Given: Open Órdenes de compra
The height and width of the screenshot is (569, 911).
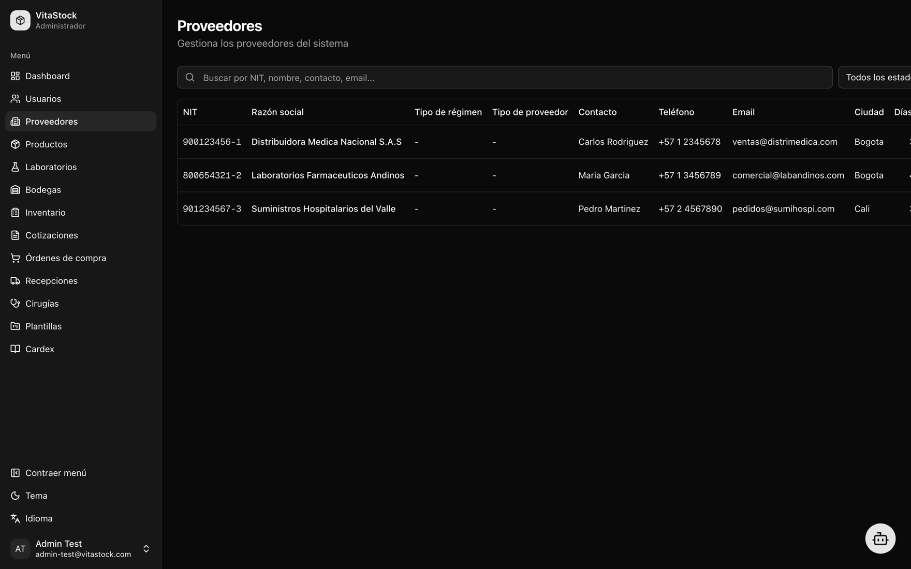Looking at the screenshot, I should tap(81, 258).
